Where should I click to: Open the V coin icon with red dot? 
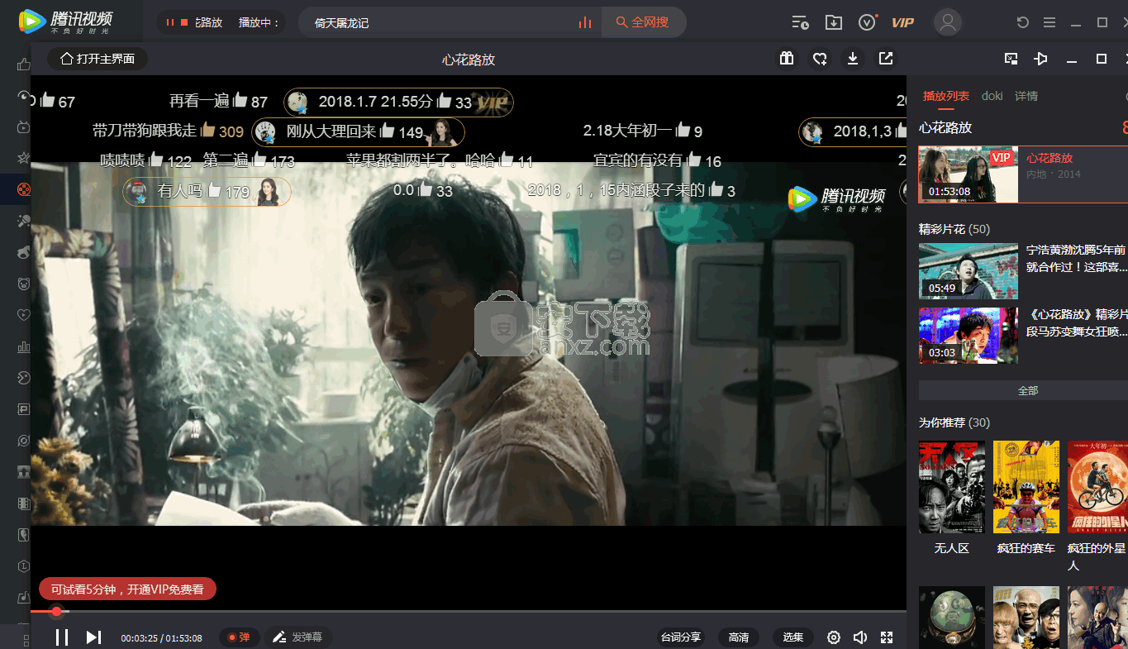coord(867,22)
